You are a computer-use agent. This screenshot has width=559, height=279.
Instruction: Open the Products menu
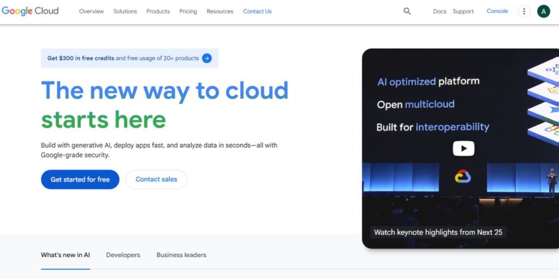(x=158, y=11)
